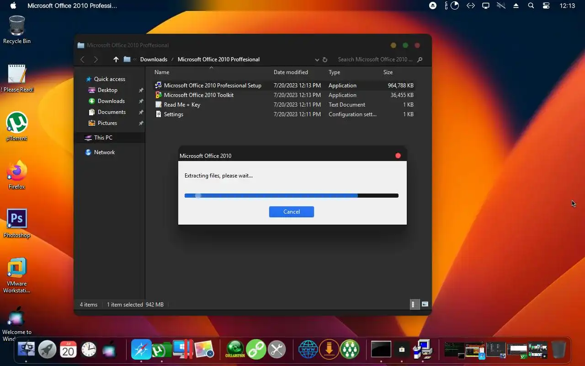Open the green chain link dock icon
The width and height of the screenshot is (585, 366).
[256, 350]
